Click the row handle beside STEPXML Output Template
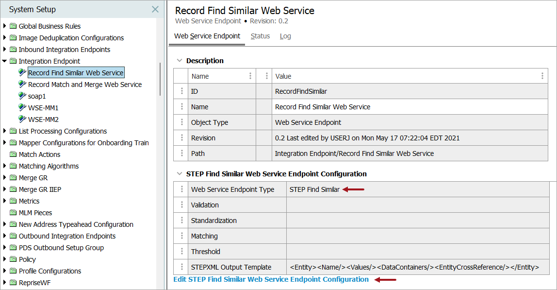 click(181, 267)
